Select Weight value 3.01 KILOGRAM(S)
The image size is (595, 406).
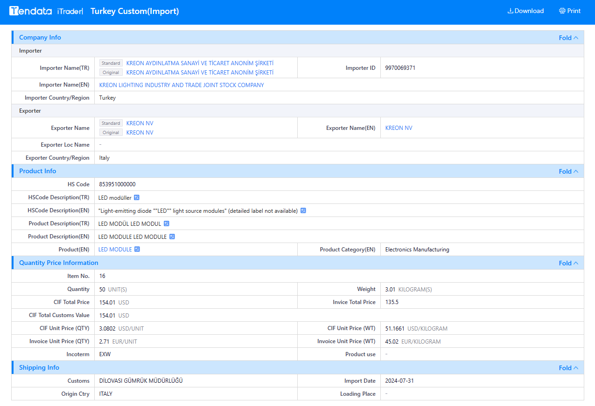pyautogui.click(x=409, y=290)
